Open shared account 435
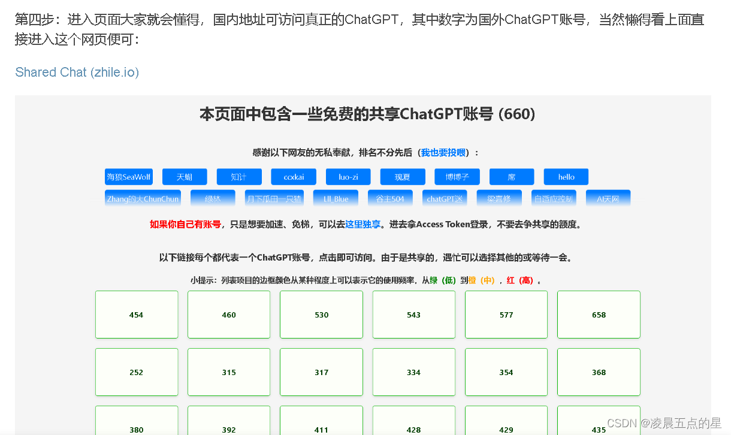 (599, 421)
